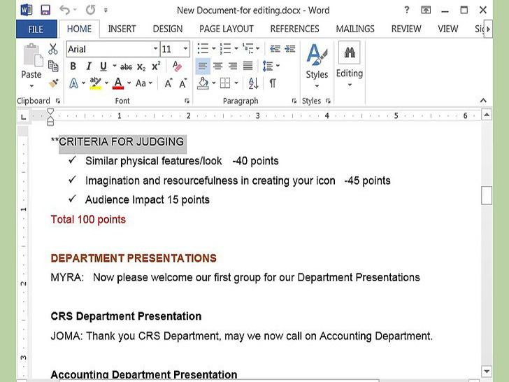Click the vertical scrollbar down arrow
This screenshot has height=382, width=509.
tap(487, 372)
